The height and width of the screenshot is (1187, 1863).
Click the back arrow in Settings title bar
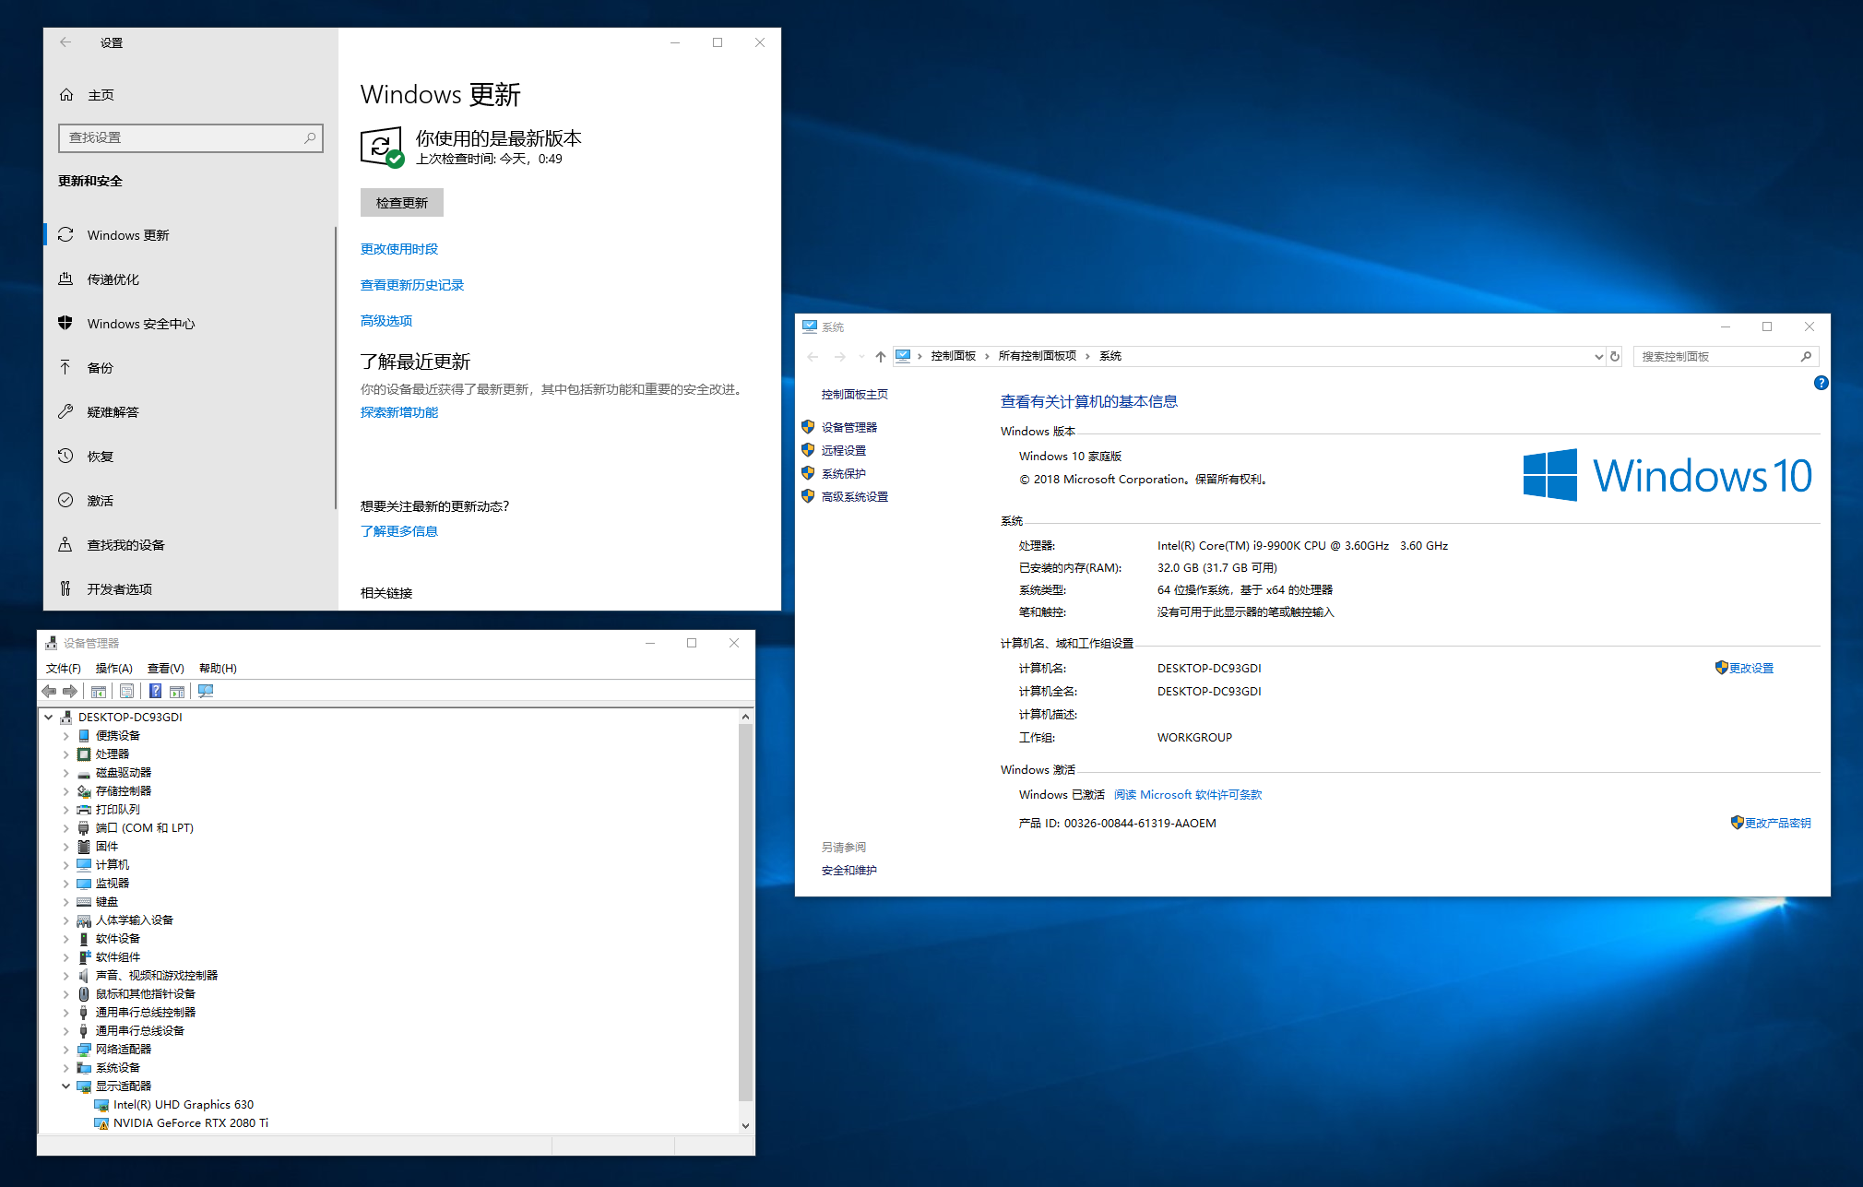point(65,42)
